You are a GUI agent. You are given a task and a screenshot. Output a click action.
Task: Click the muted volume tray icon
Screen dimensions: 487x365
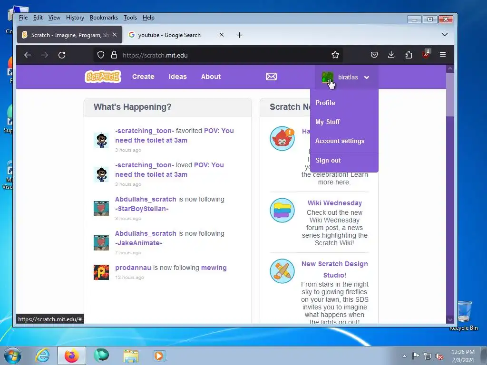tap(439, 356)
